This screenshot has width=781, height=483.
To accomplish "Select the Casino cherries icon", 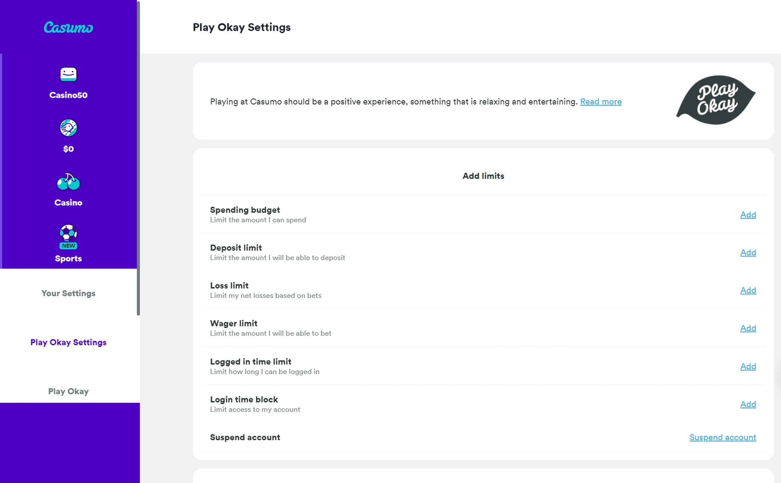I will (68, 182).
